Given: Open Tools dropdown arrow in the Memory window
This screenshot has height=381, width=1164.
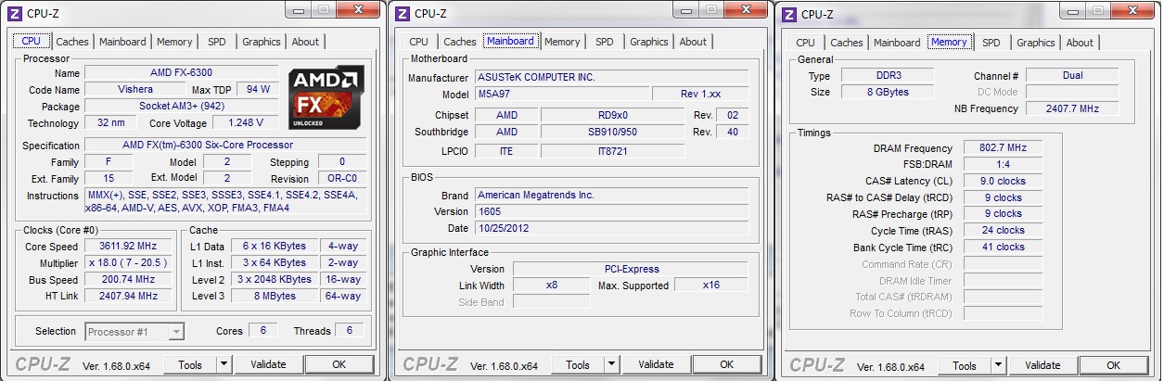Looking at the screenshot, I should [997, 365].
